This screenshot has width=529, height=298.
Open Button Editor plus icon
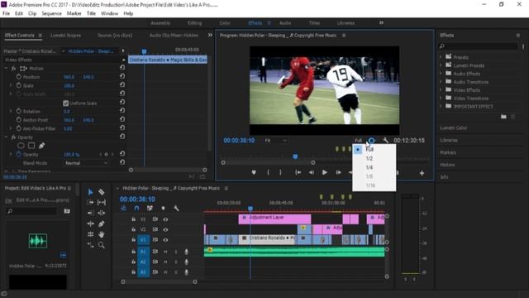coord(422,173)
